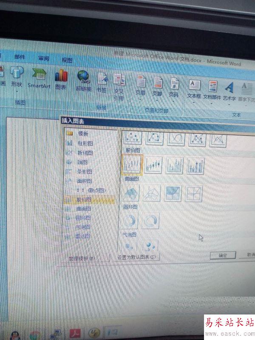
Task: Switch to the 邮件 tab
Action: click(x=20, y=57)
